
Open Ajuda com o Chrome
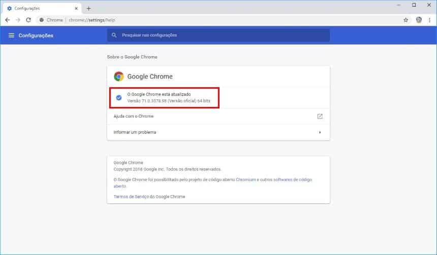[218, 116]
